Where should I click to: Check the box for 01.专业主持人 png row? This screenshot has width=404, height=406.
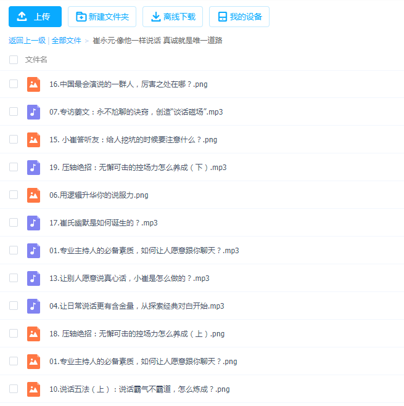14,361
